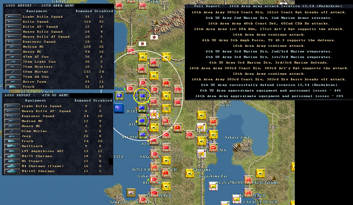The height and width of the screenshot is (205, 353).
Task: Click the Medium MG engaged value 128
Action: click(x=87, y=47)
